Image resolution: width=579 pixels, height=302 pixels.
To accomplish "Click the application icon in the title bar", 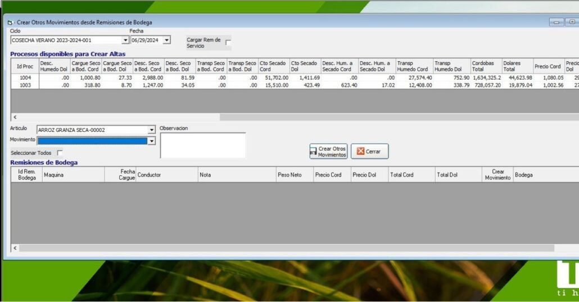I will click(x=11, y=22).
